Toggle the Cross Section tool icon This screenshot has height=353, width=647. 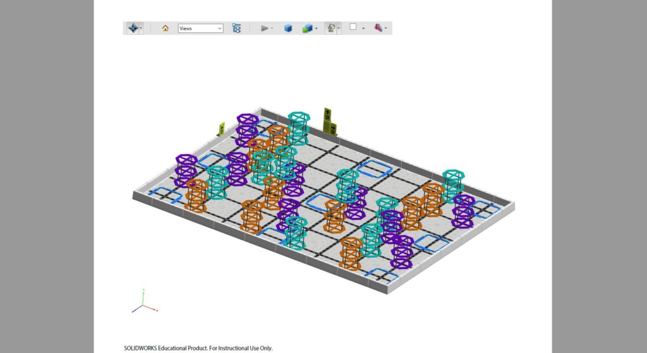tap(378, 28)
